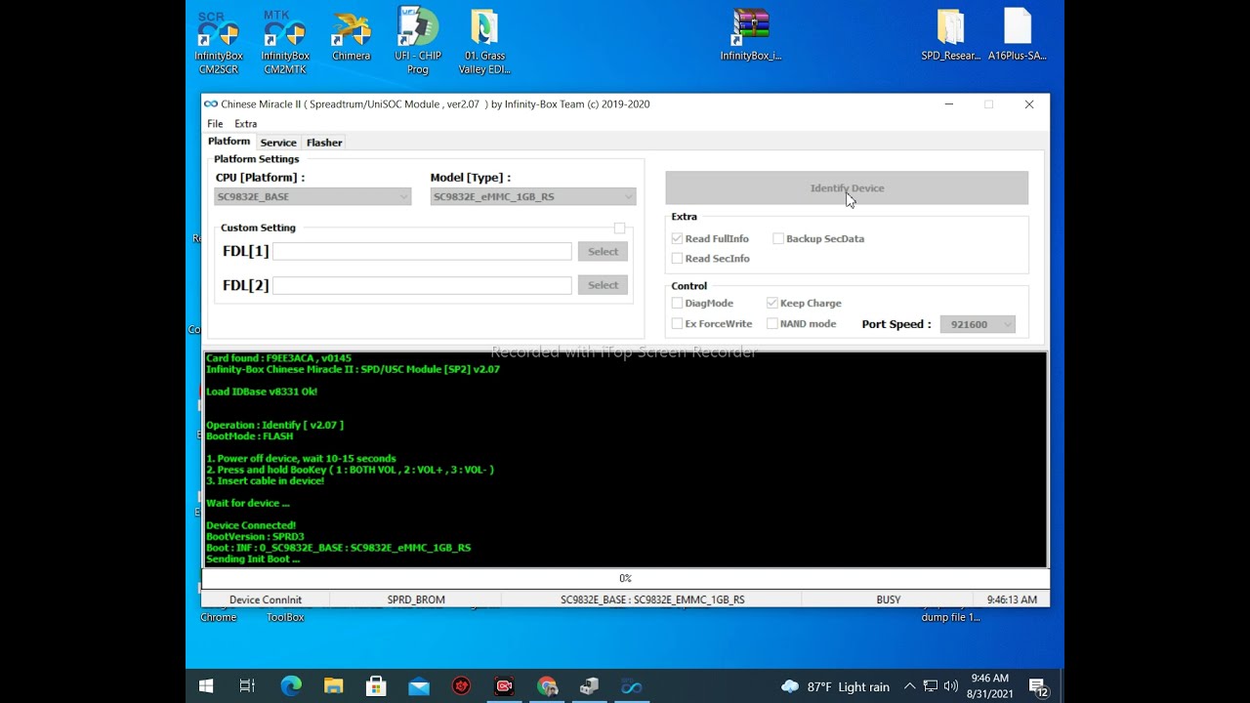This screenshot has width=1250, height=703.
Task: Click Select button for FDL[2]
Action: 603,285
